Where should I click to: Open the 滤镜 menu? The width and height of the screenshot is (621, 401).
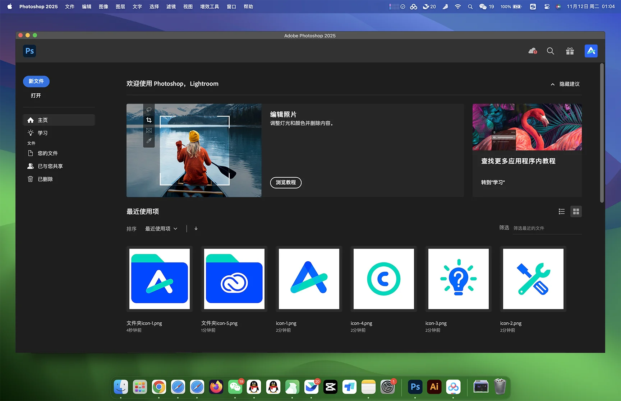pyautogui.click(x=171, y=6)
